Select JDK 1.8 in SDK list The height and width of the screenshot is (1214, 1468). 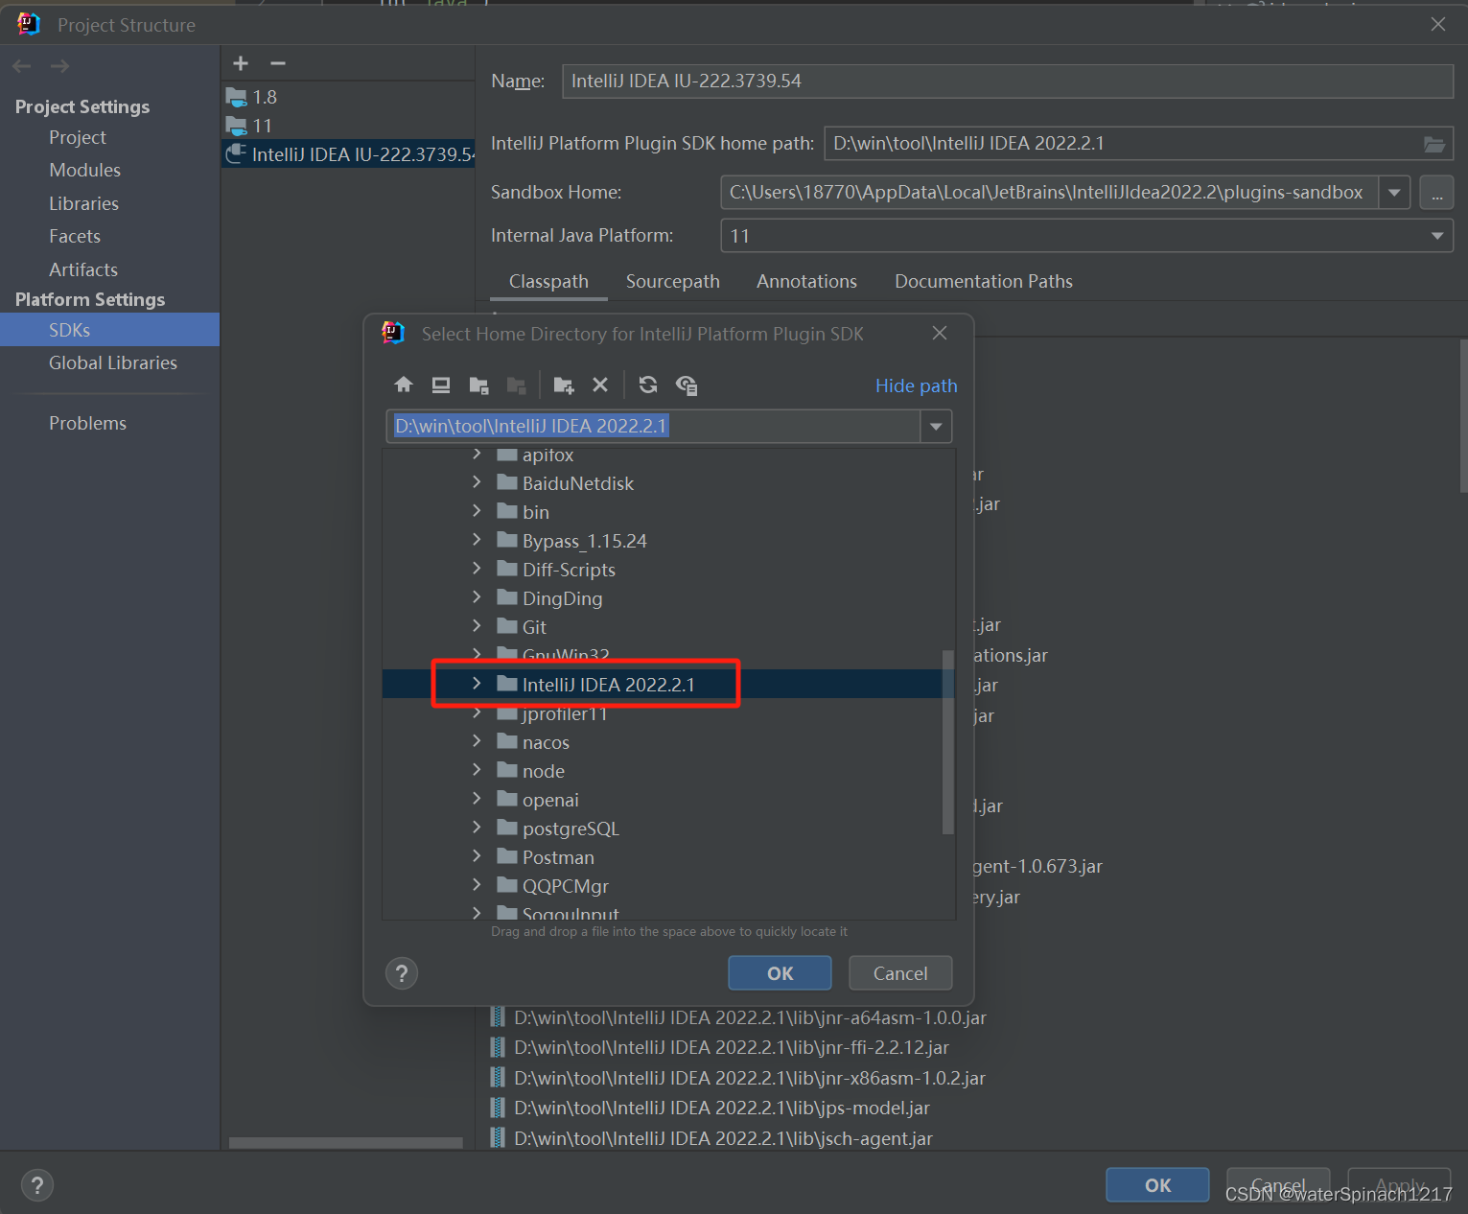(348, 97)
